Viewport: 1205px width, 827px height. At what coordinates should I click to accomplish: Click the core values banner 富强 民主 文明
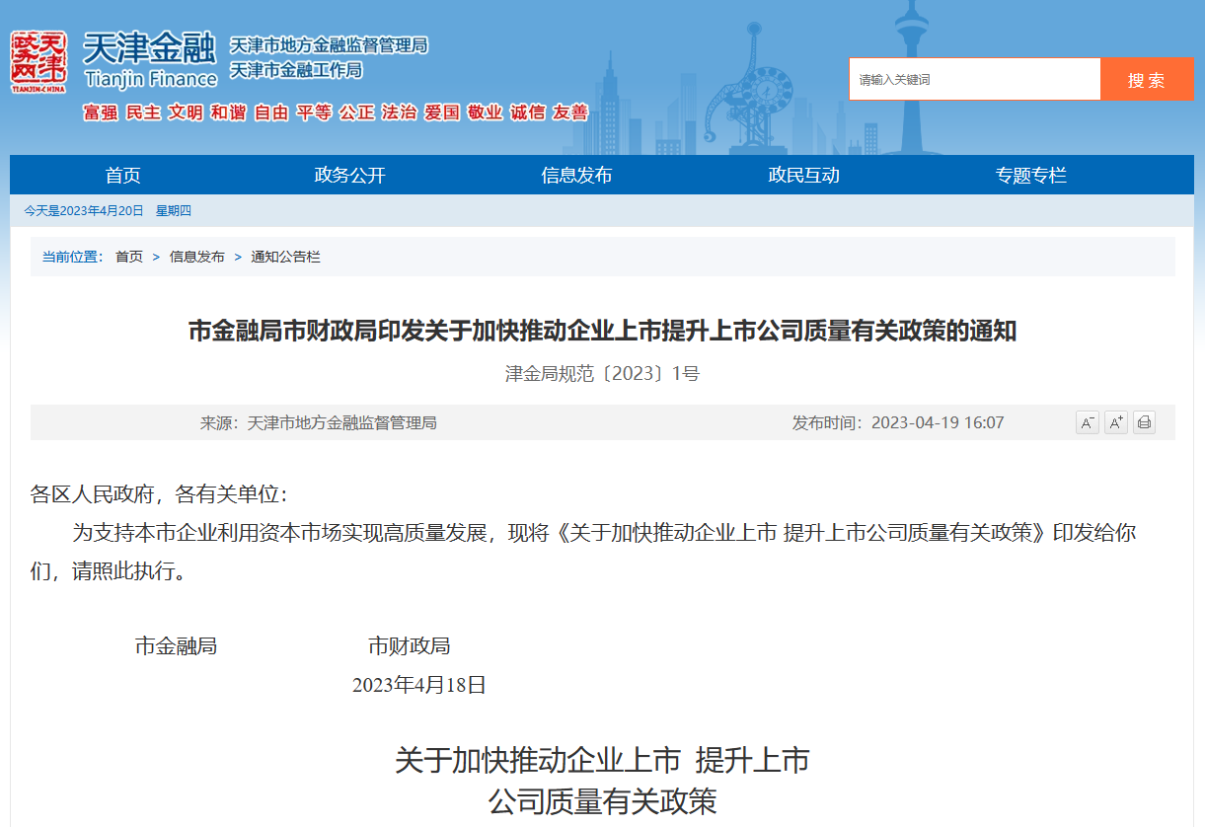336,113
